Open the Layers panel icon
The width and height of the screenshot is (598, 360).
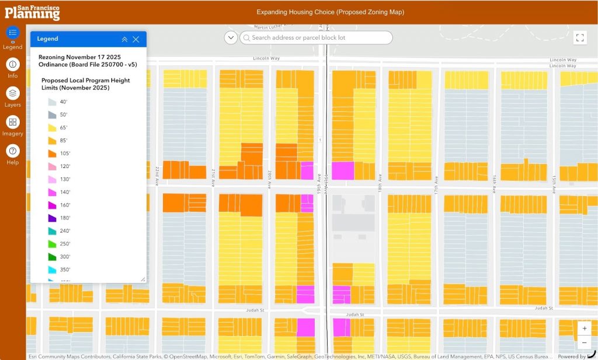13,93
